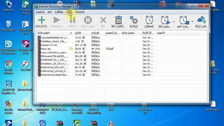Click the Stop pause-bars toolbar icon

(x=72, y=20)
